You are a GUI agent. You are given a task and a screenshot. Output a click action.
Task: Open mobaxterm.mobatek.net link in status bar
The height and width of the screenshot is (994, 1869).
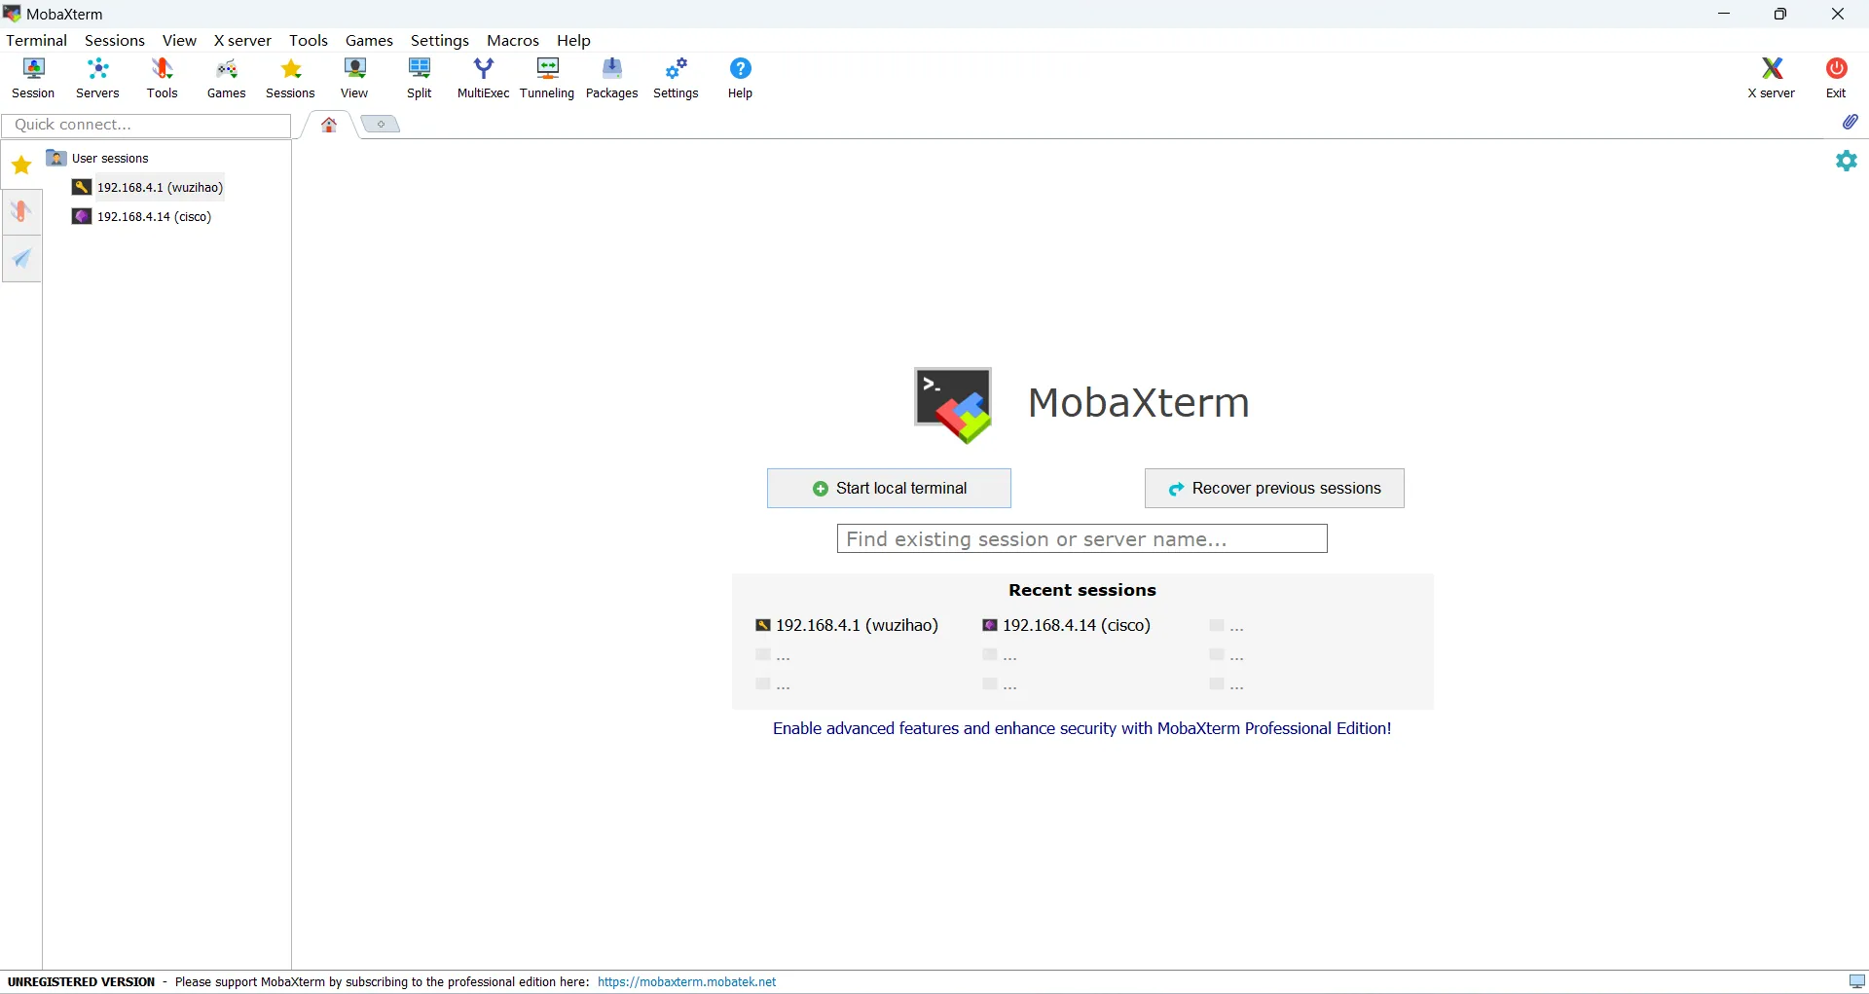687,981
